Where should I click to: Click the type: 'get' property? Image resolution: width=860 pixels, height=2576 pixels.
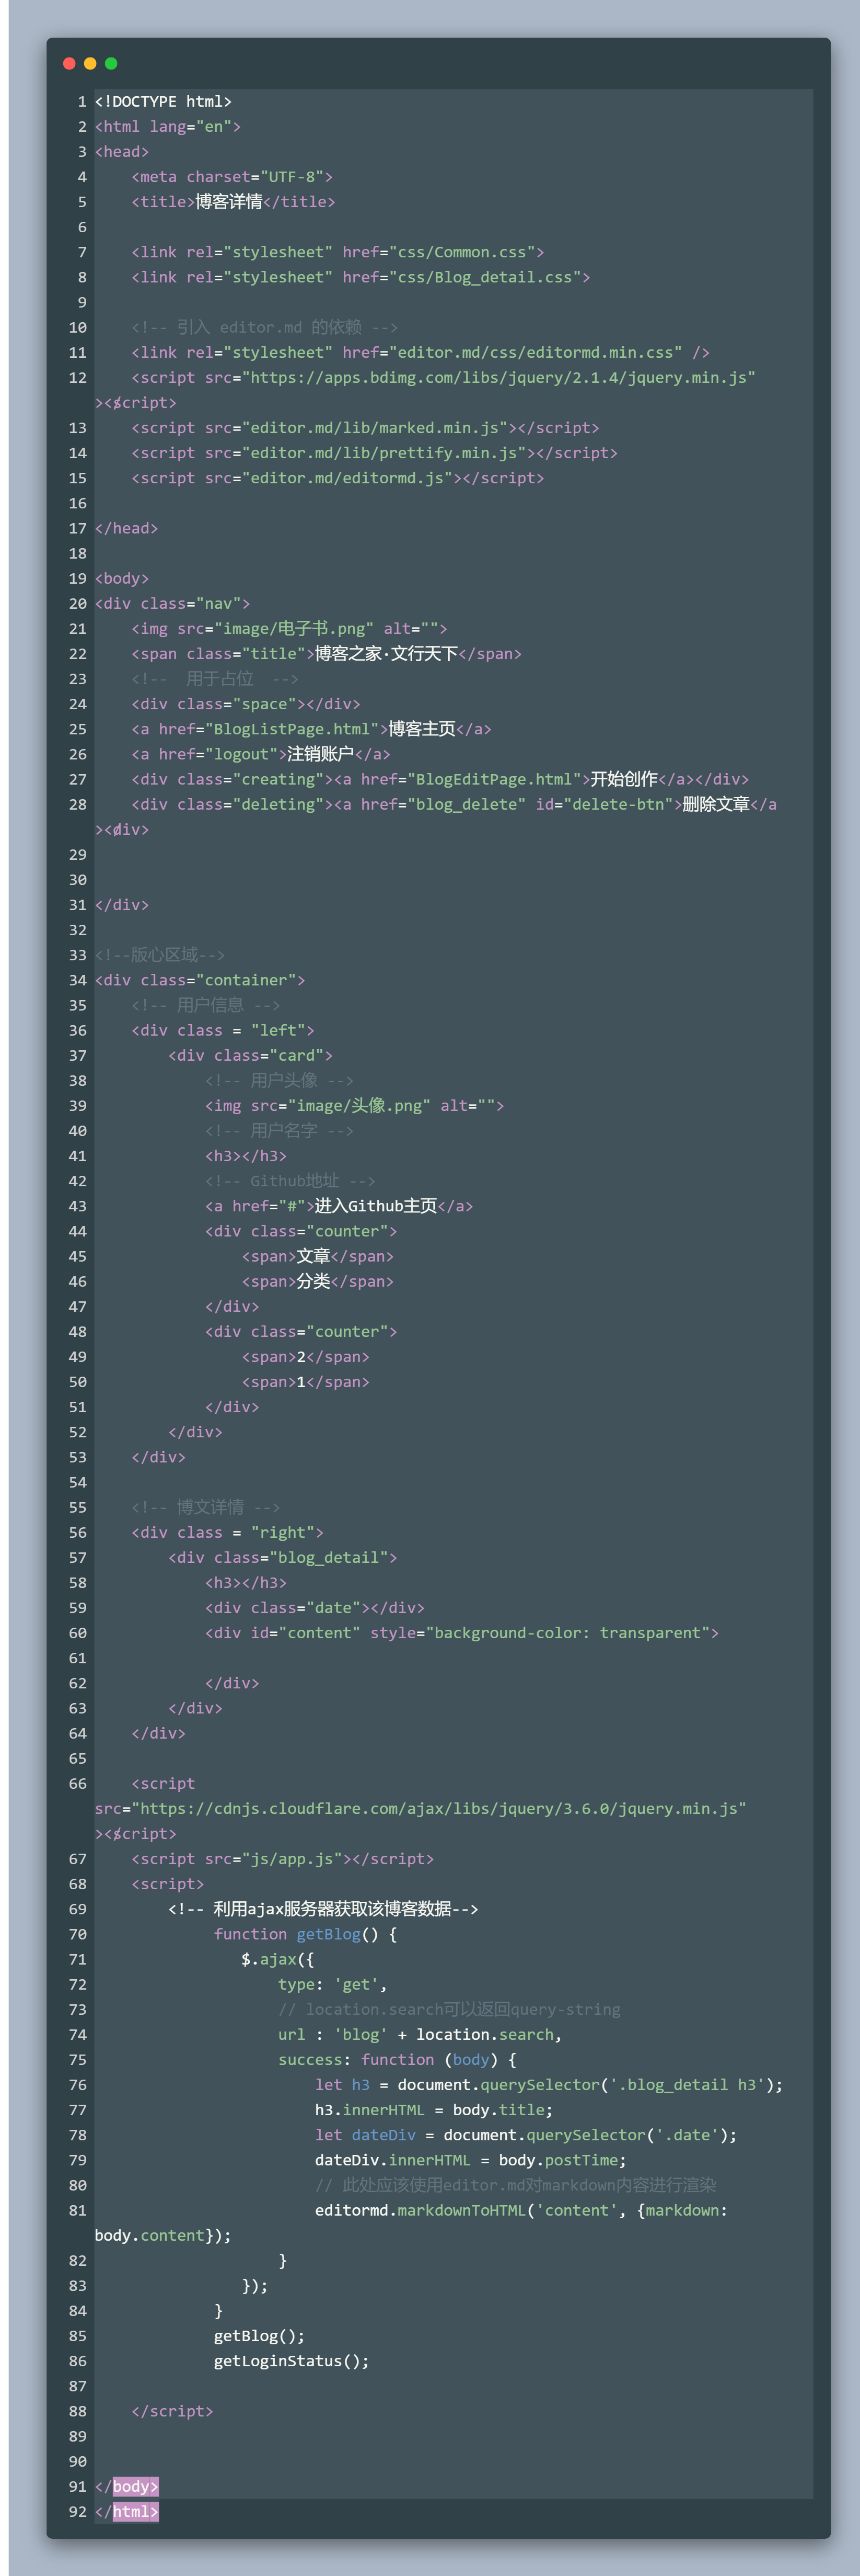click(333, 1984)
